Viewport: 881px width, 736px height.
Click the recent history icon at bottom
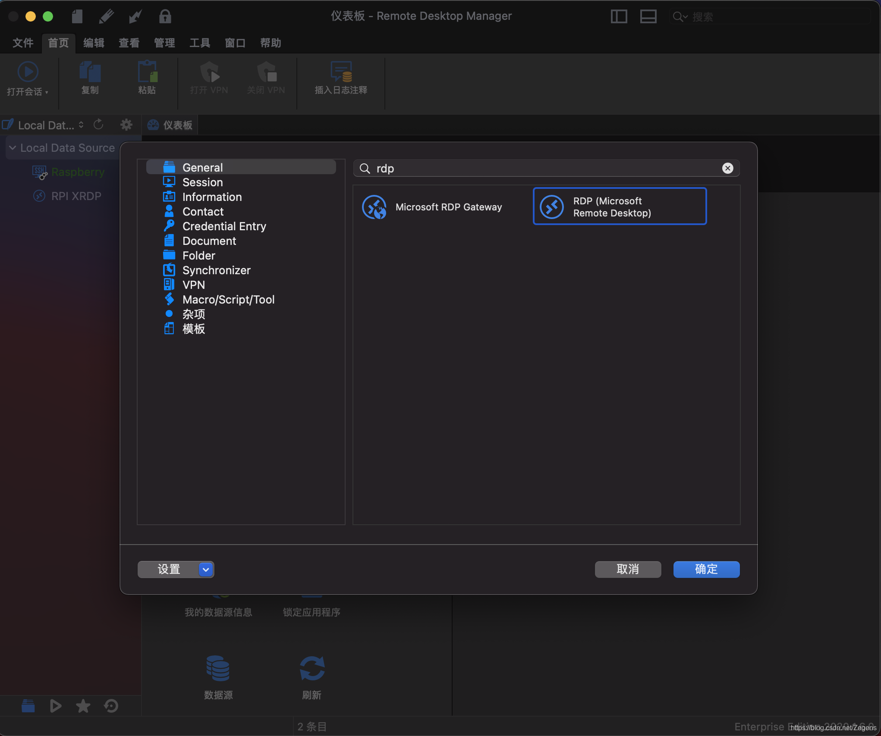click(x=111, y=706)
